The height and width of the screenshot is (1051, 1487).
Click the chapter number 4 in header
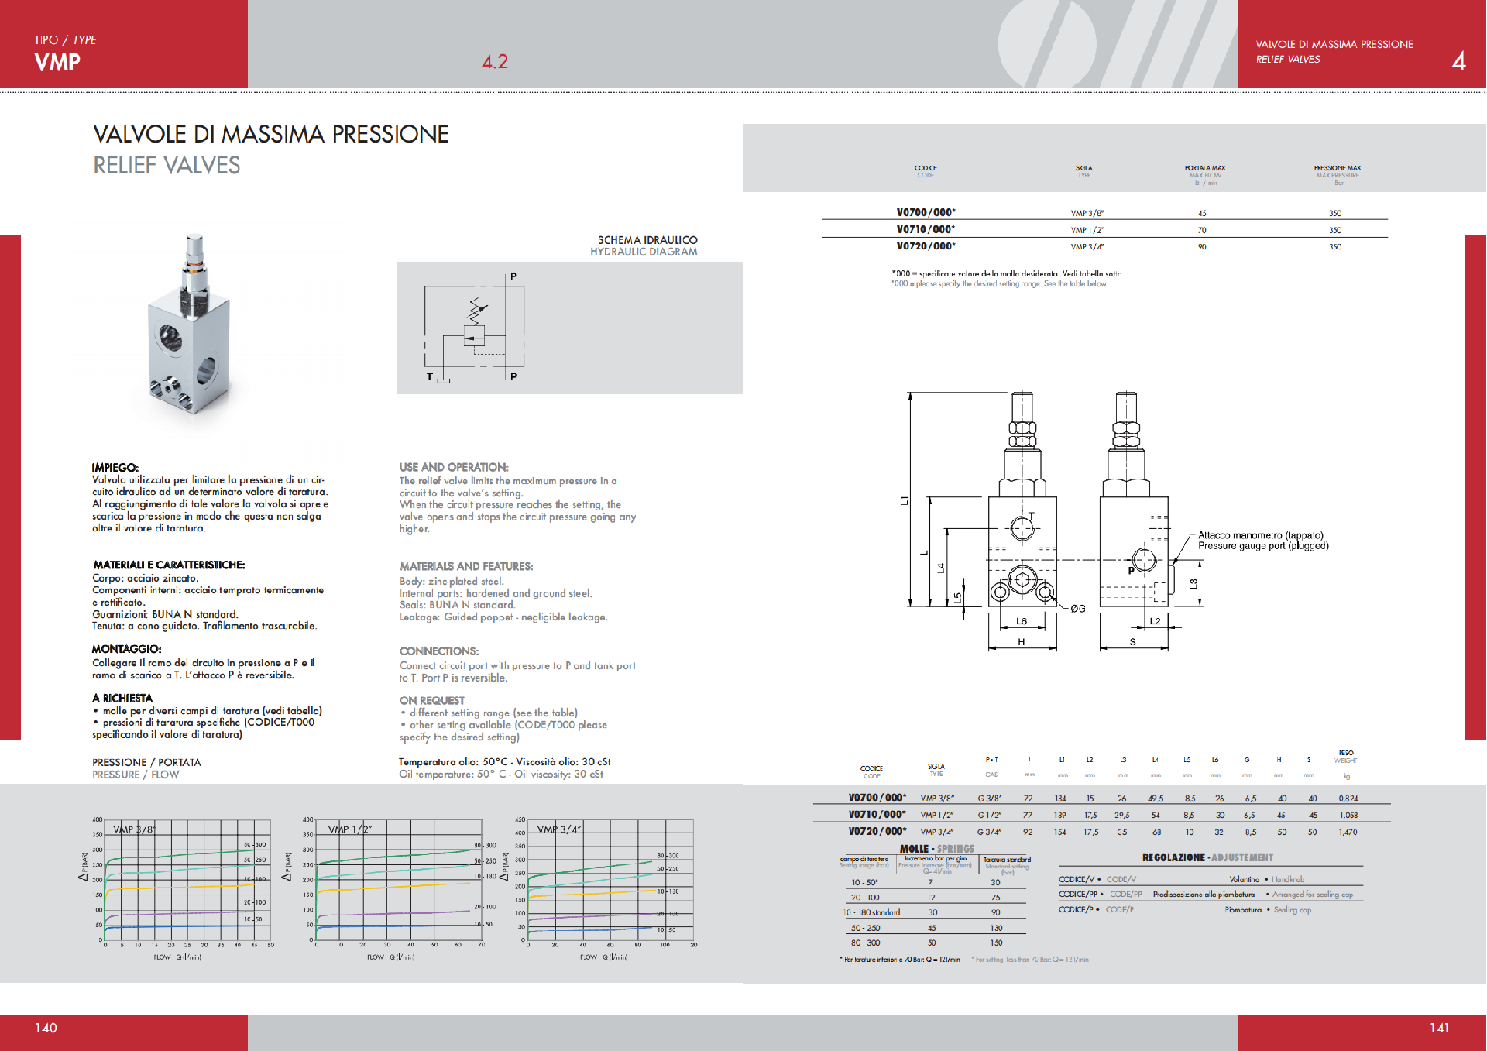coord(1458,61)
